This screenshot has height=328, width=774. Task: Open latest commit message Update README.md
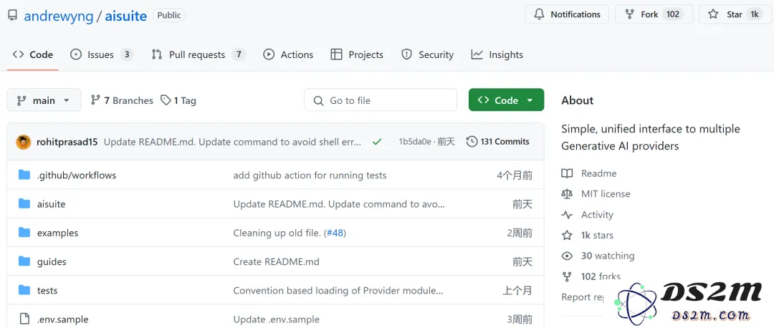click(232, 142)
